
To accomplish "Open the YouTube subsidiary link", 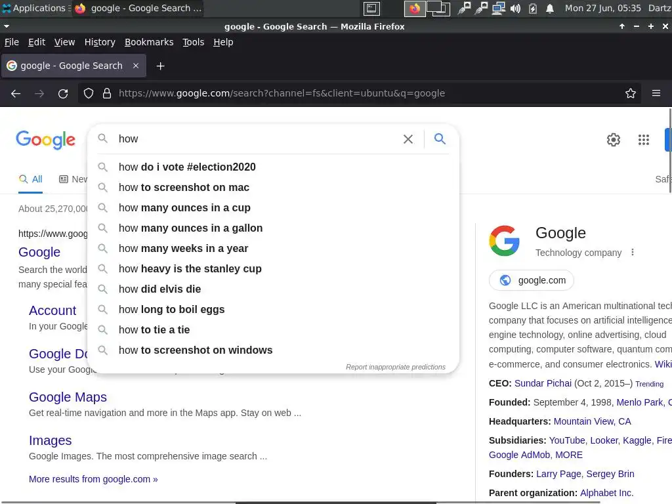I will coord(566,440).
